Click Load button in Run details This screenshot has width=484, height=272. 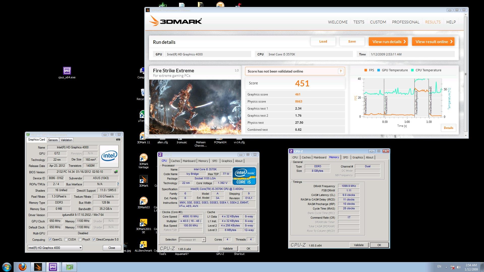coord(323,42)
